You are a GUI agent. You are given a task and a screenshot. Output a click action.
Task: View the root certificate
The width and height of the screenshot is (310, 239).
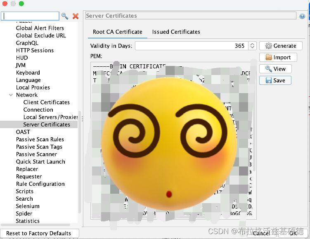coord(275,69)
